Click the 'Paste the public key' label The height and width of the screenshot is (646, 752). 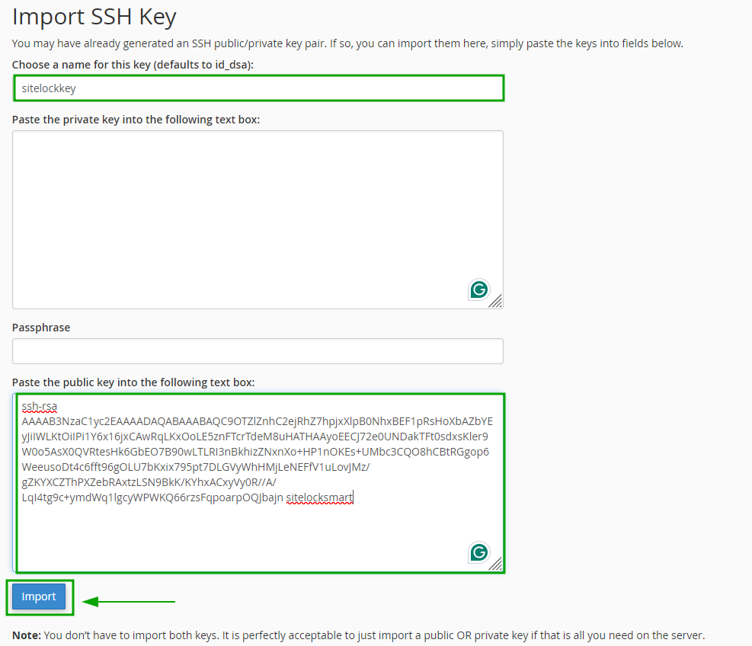(x=133, y=382)
